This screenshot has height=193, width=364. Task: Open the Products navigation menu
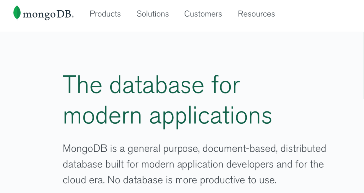[x=105, y=14]
